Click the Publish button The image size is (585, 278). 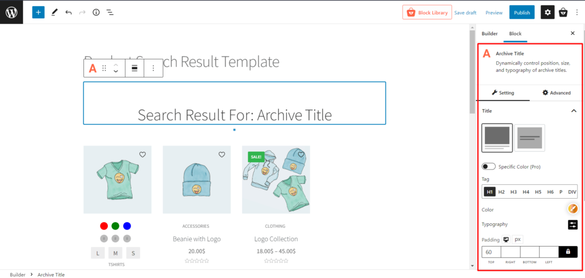click(522, 12)
